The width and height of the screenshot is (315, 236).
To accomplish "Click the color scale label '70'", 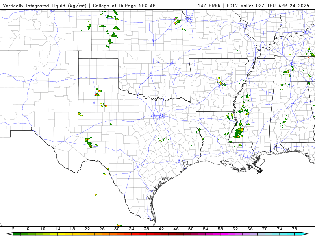I will click(265, 229).
